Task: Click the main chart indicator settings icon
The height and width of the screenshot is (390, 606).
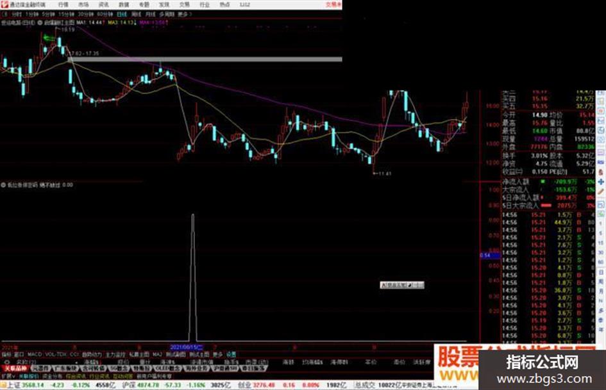Action: (40, 23)
